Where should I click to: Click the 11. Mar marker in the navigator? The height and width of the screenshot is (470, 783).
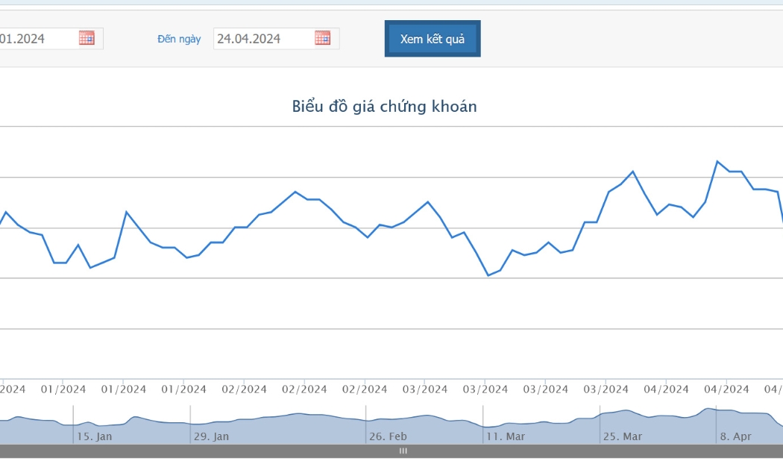click(506, 436)
